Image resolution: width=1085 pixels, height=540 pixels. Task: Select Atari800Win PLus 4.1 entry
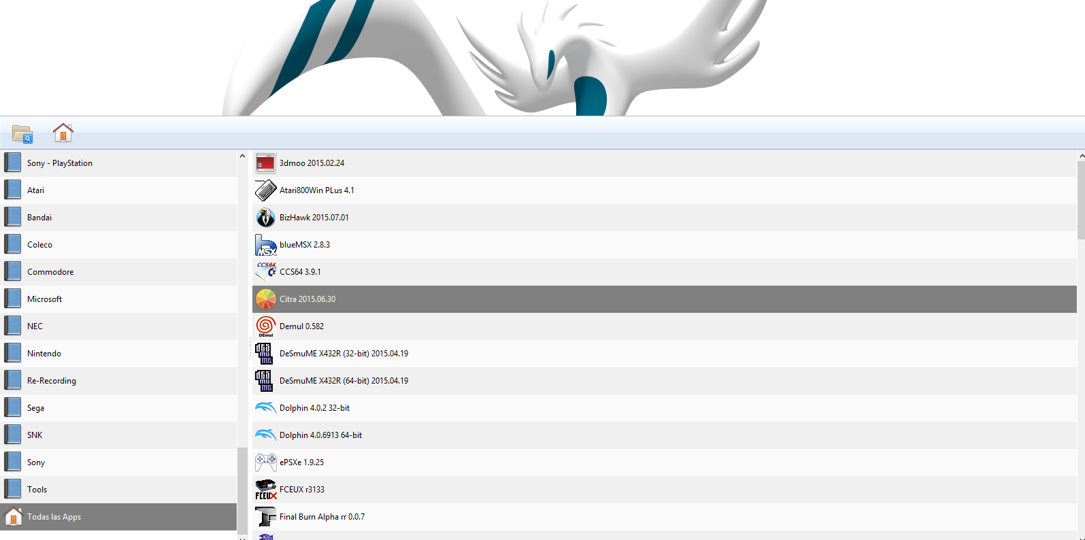[665, 190]
